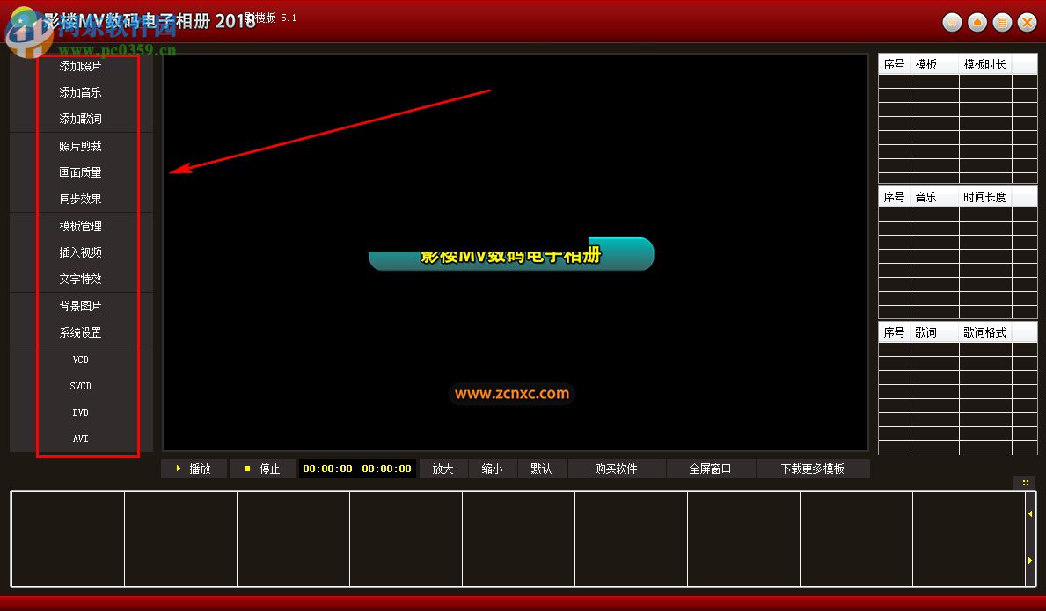Select 添加音乐 in the sidebar
Viewport: 1046px width, 611px height.
(x=80, y=92)
